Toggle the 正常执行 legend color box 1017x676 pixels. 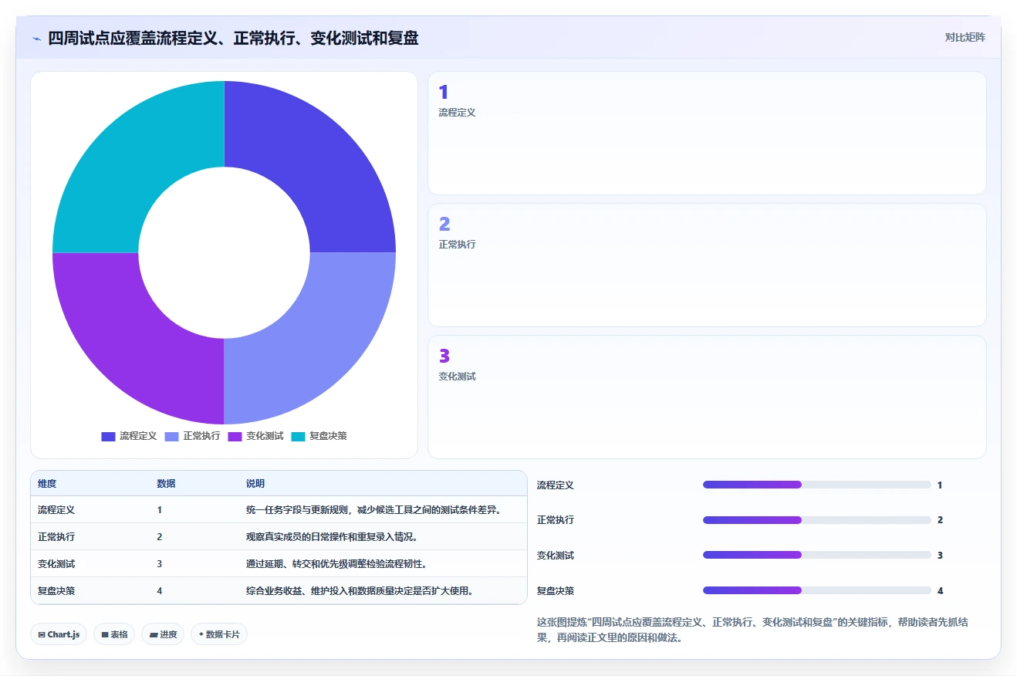click(171, 436)
